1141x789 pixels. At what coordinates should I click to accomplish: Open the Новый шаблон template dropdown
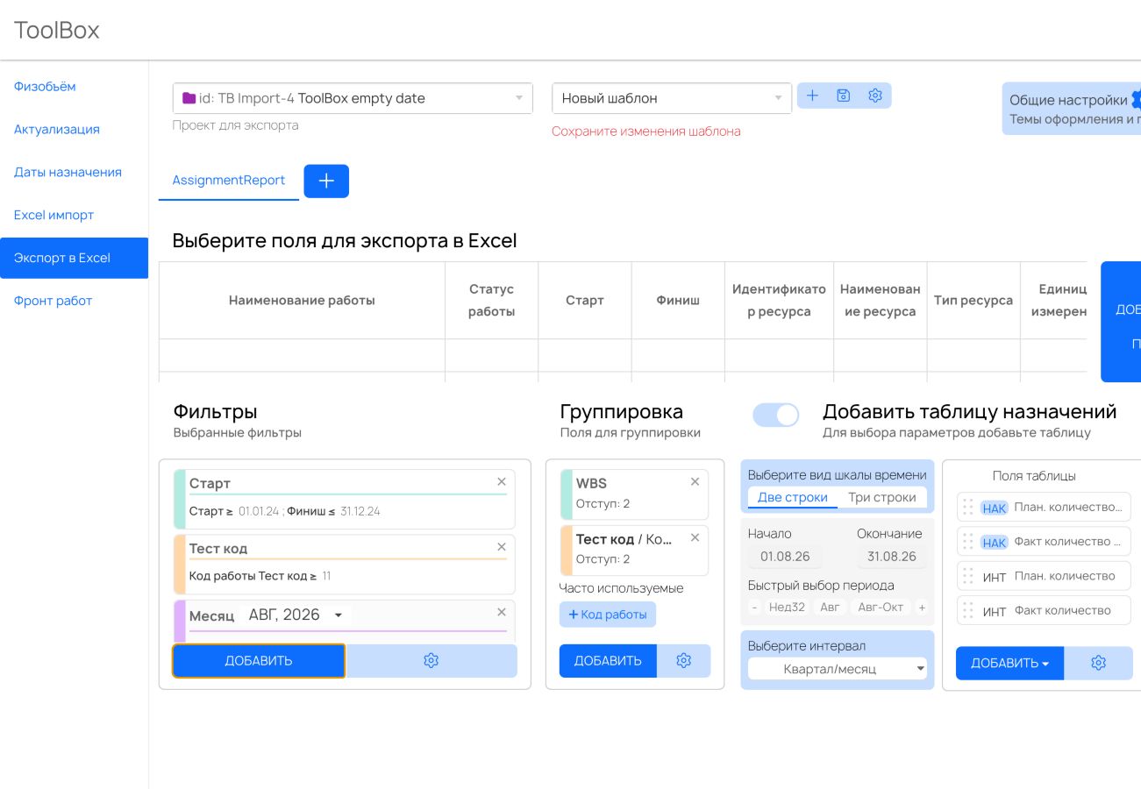point(672,98)
